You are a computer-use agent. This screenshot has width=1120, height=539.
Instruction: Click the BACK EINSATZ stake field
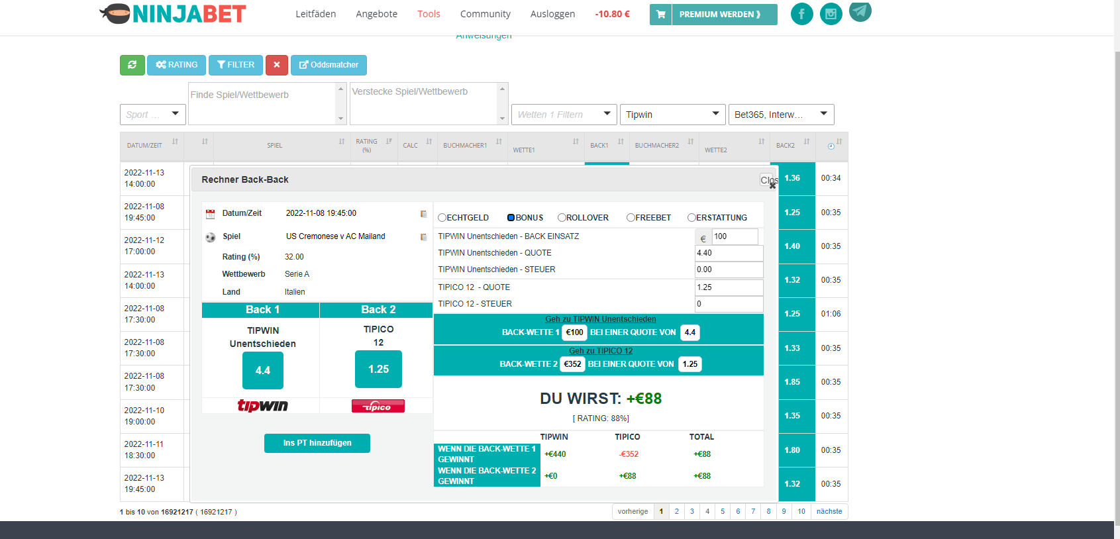pos(735,236)
